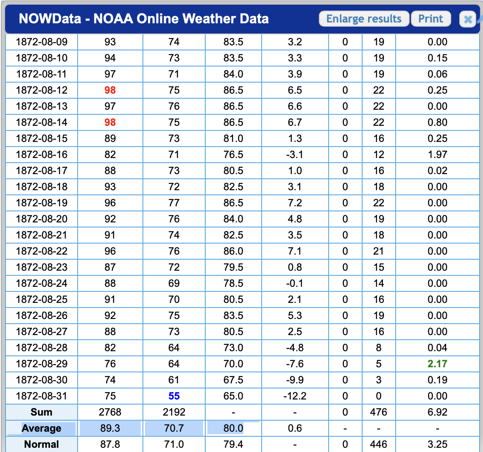Click the red 98 max temperature for 1872-08-14
Image resolution: width=483 pixels, height=452 pixels.
[x=110, y=122]
